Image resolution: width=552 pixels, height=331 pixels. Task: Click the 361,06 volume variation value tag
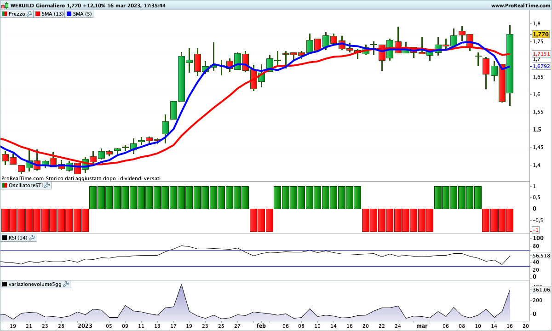tap(541, 290)
